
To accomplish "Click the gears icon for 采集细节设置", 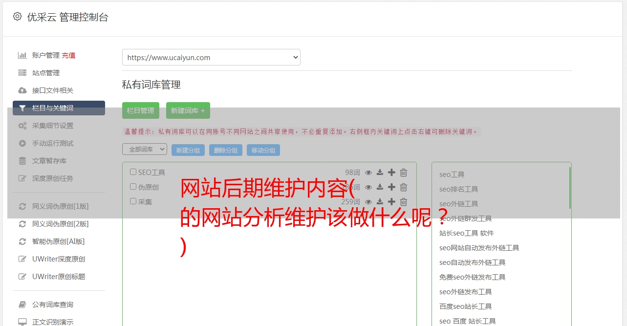I will (x=22, y=126).
